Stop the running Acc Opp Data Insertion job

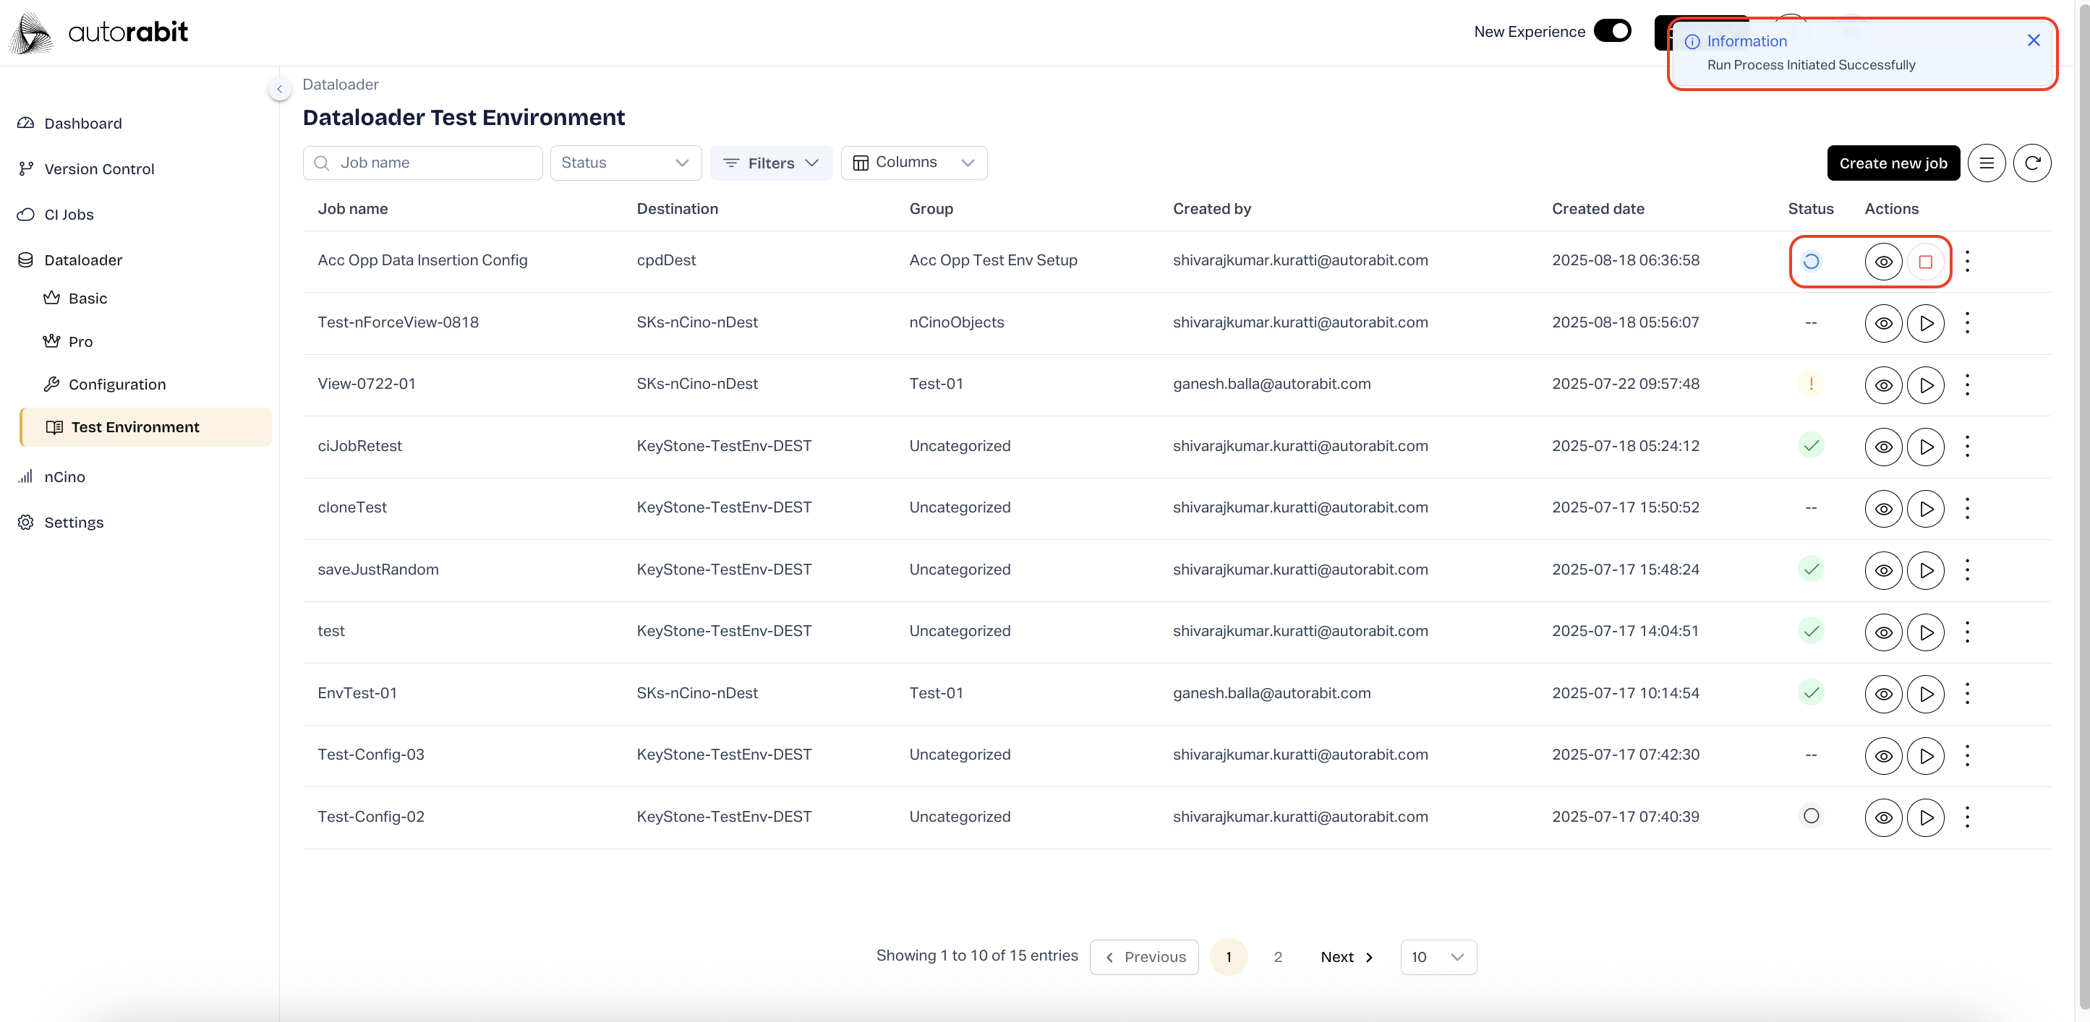1925,261
